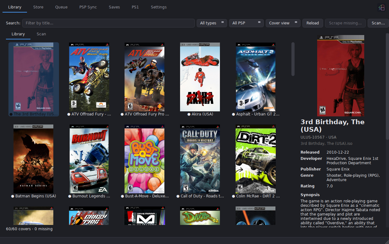Select the Akira UMD video cover
This screenshot has width=389, height=244.
[x=200, y=77]
